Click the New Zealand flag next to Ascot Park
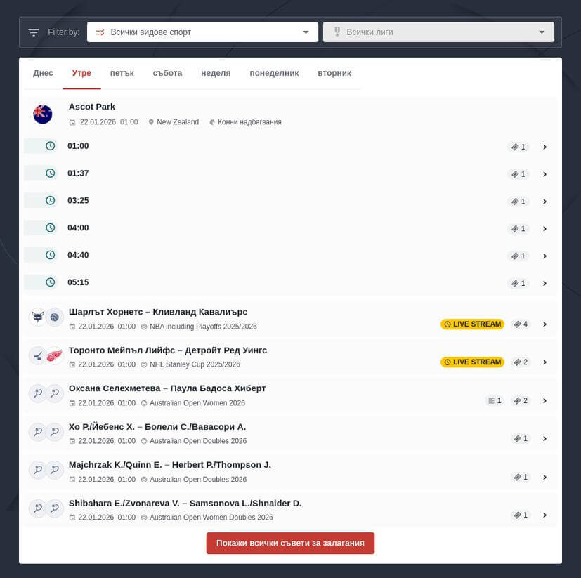 coord(42,113)
